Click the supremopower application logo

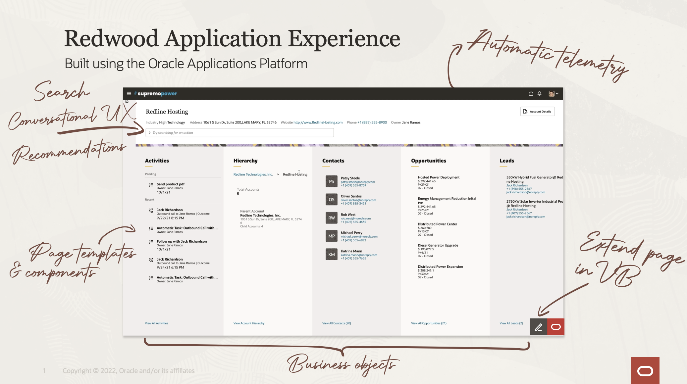click(156, 93)
